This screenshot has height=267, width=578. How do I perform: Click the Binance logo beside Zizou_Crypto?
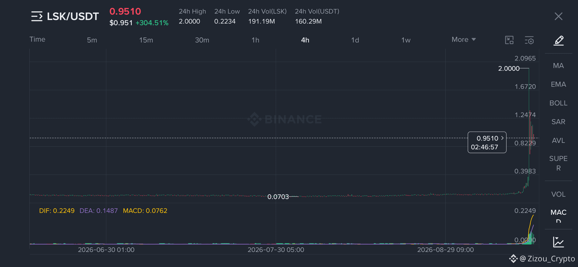[513, 258]
